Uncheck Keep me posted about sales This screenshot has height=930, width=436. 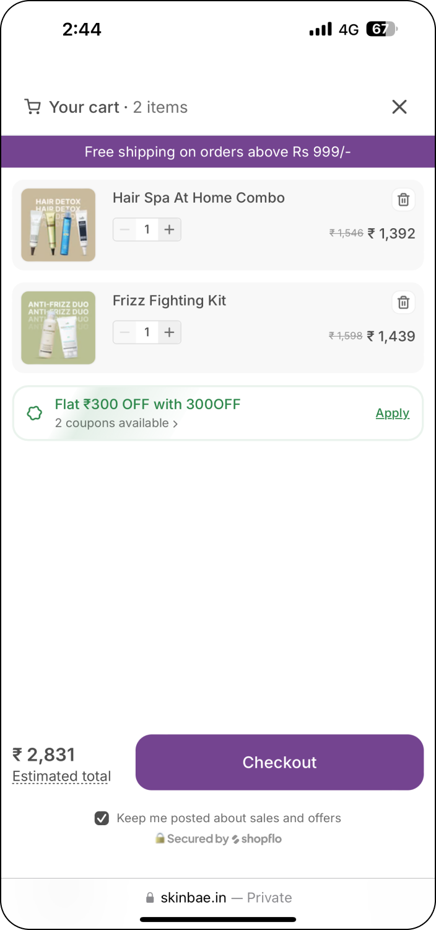102,818
